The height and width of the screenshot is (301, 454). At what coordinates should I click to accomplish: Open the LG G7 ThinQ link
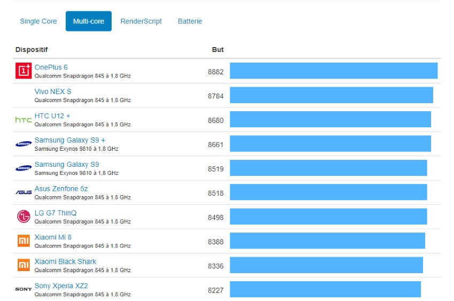(x=56, y=213)
